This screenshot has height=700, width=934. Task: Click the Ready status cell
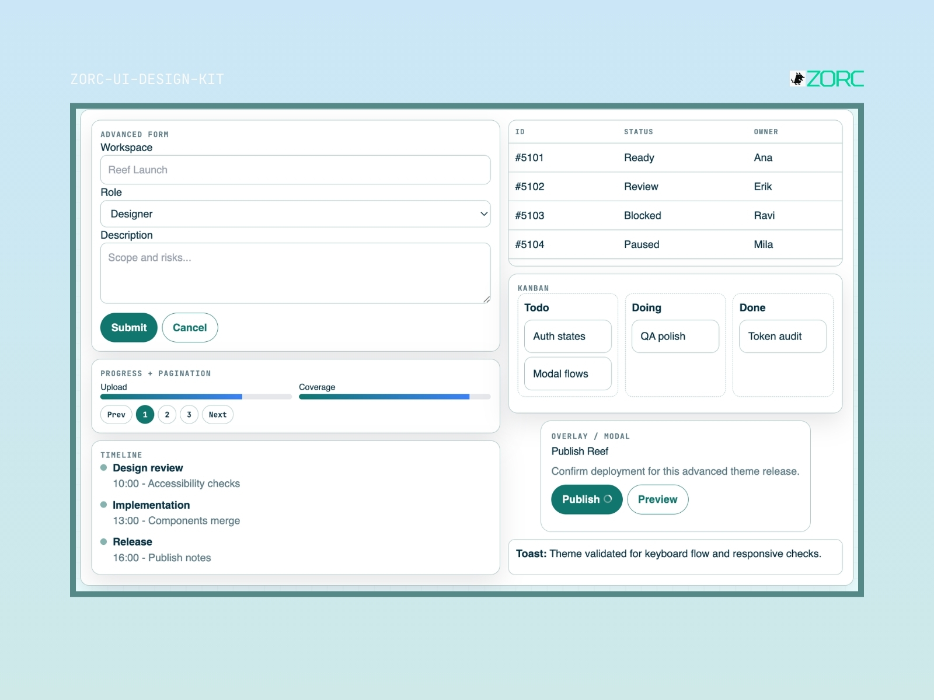click(x=639, y=157)
